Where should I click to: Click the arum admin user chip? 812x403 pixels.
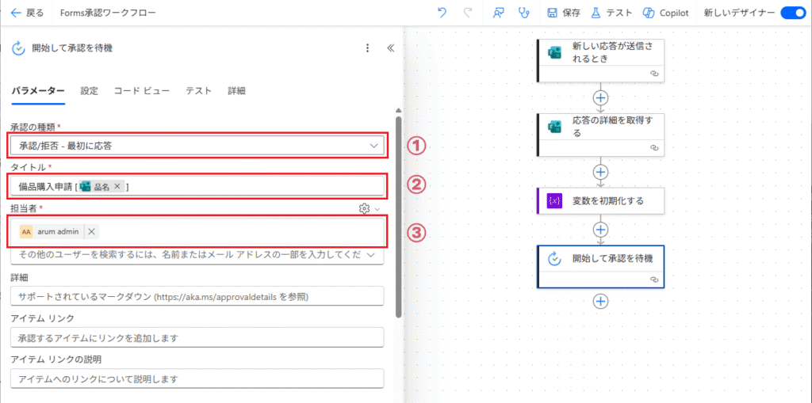(x=58, y=232)
